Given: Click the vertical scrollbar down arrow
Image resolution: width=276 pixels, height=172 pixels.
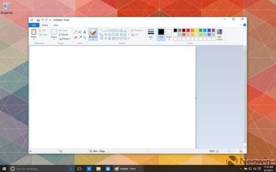Looking at the screenshot, I should coord(245,147).
